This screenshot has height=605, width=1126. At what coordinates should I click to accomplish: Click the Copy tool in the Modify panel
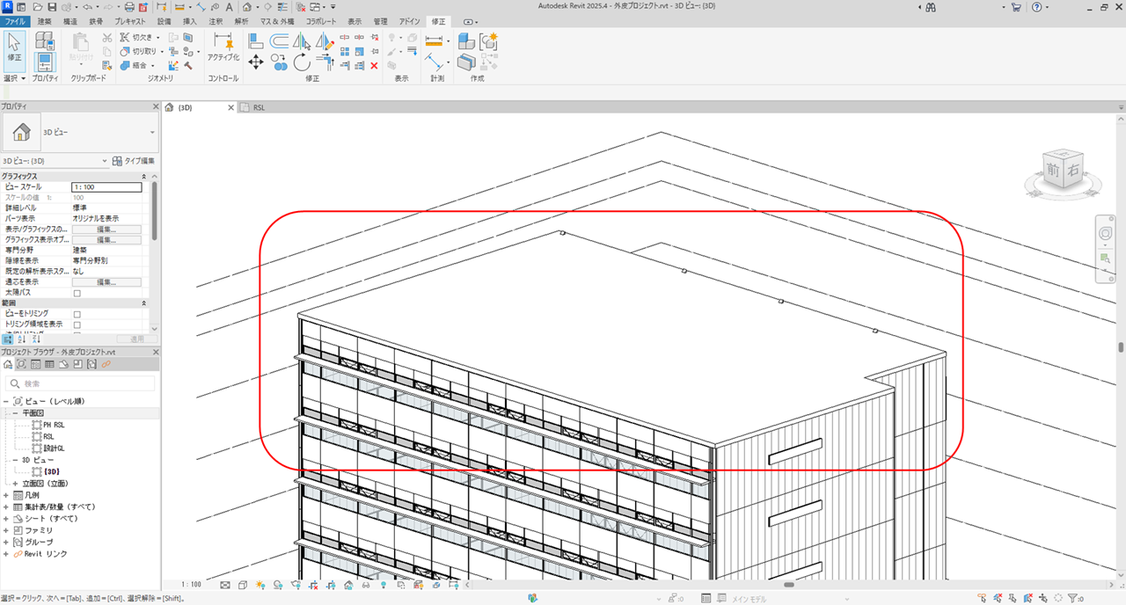click(279, 62)
